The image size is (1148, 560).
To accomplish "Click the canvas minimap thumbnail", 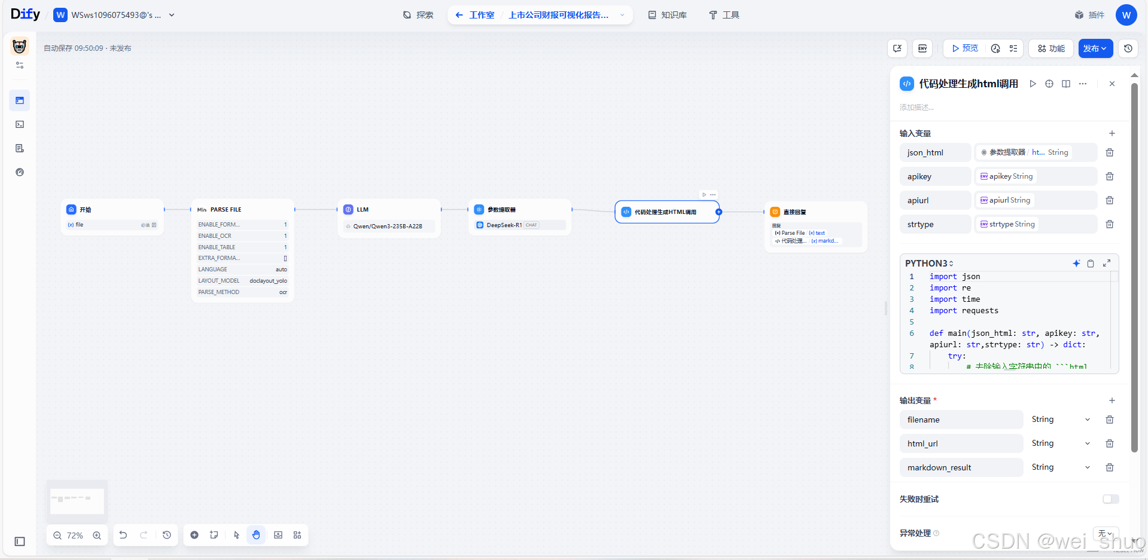I will coord(77,501).
